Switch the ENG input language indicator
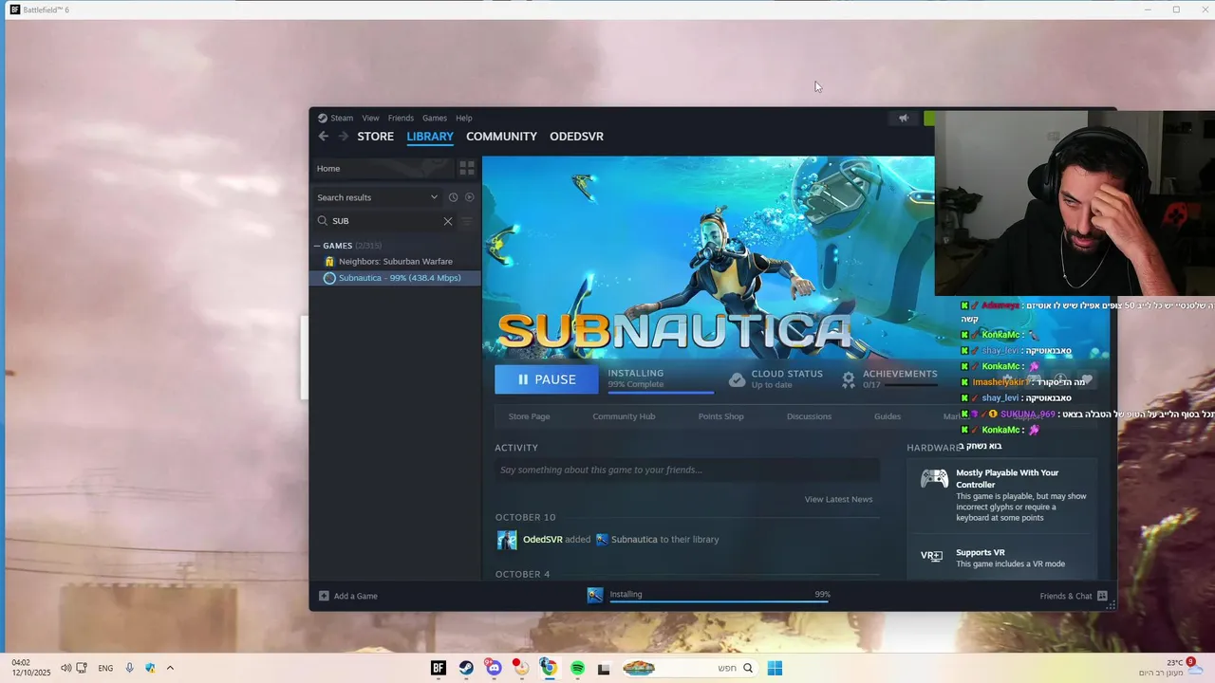This screenshot has width=1215, height=683. click(x=105, y=668)
